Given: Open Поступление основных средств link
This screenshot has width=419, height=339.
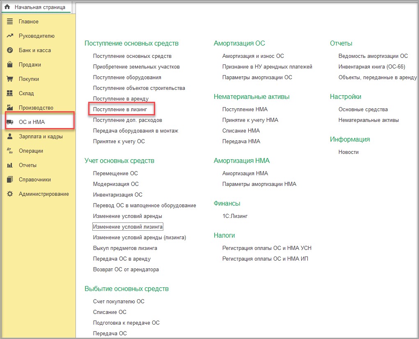Looking at the screenshot, I should coord(132,56).
